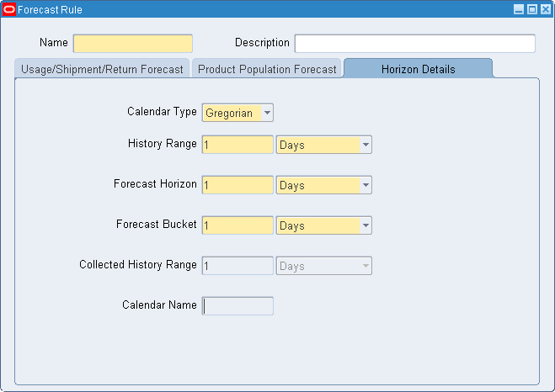Screen dimensions: 555x392
Task: Click the History Range value field
Action: pyautogui.click(x=237, y=145)
